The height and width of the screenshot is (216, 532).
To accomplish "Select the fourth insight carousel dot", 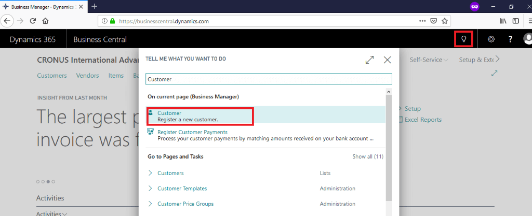I will [x=54, y=181].
